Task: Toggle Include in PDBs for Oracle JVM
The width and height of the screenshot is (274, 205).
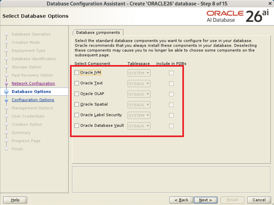Action: pos(171,73)
